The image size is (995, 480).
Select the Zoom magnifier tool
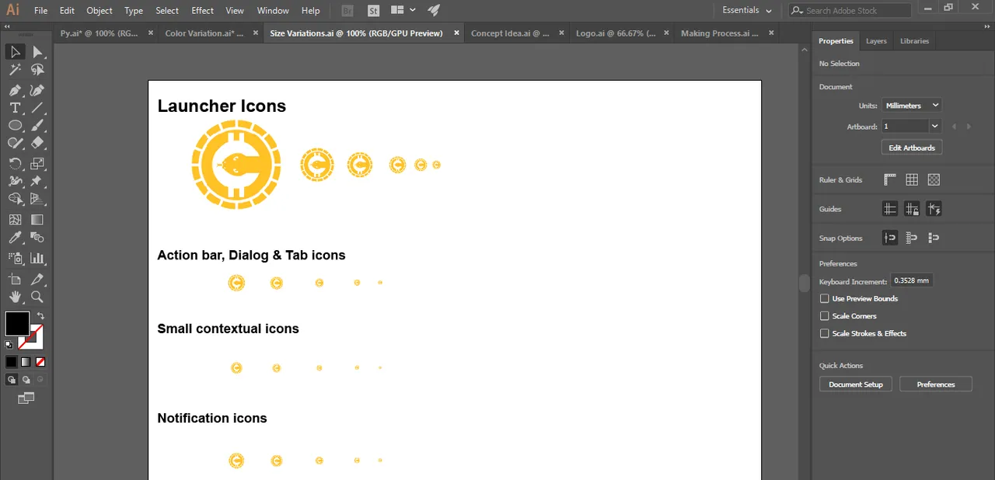[x=37, y=297]
